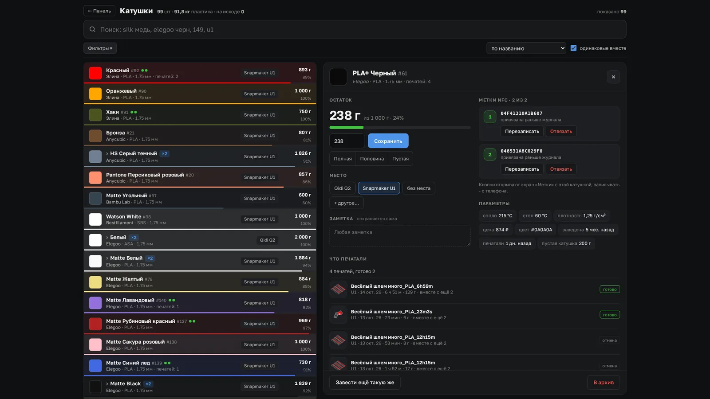Click NFC tag number 2 badge
Image resolution: width=710 pixels, height=399 pixels.
pyautogui.click(x=490, y=155)
